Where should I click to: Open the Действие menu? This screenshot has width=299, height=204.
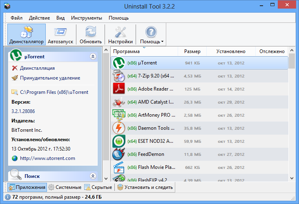(x=39, y=18)
